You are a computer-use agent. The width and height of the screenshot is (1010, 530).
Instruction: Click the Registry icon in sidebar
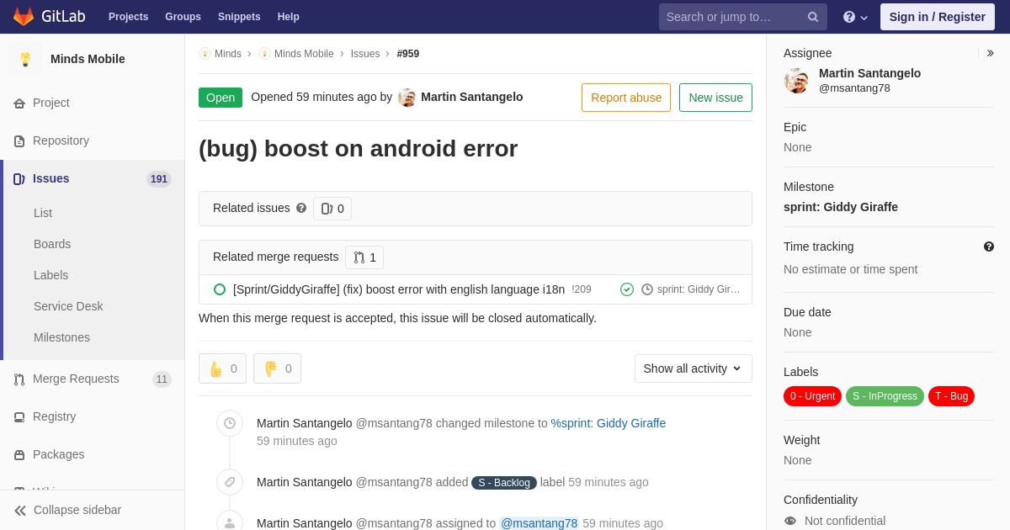(19, 417)
